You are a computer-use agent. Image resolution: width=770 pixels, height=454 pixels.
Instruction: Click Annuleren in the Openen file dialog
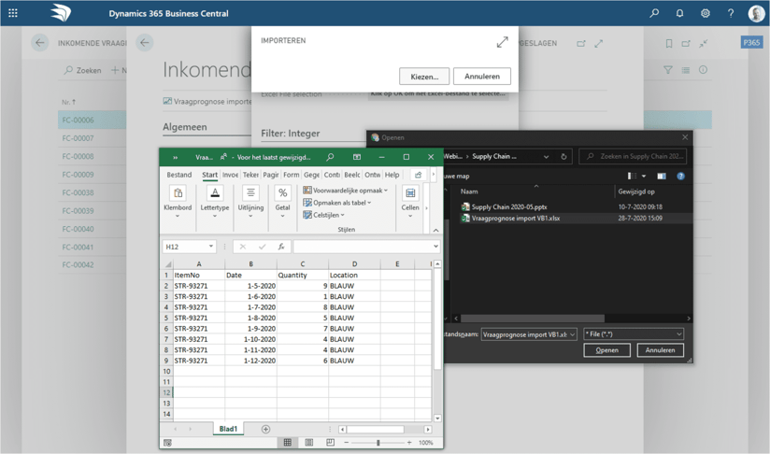point(660,350)
